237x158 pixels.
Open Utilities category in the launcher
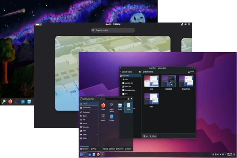[x=89, y=138]
